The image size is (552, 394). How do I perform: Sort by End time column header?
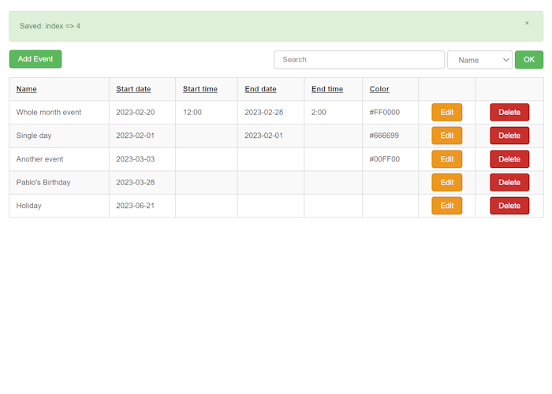[327, 89]
